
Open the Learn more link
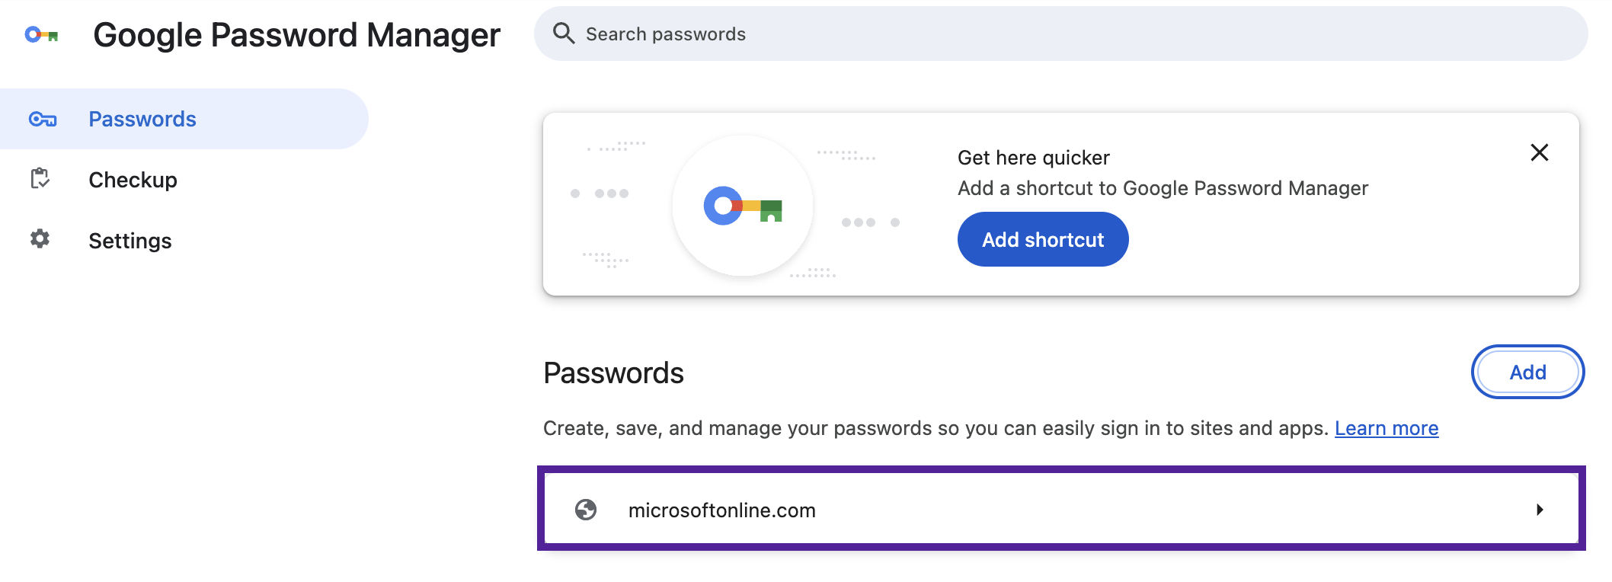[x=1386, y=429]
